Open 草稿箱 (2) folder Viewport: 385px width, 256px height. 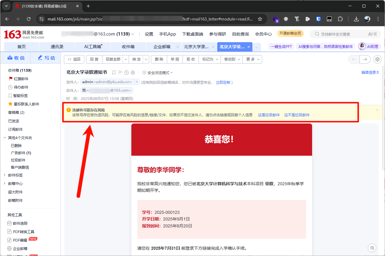click(16, 113)
